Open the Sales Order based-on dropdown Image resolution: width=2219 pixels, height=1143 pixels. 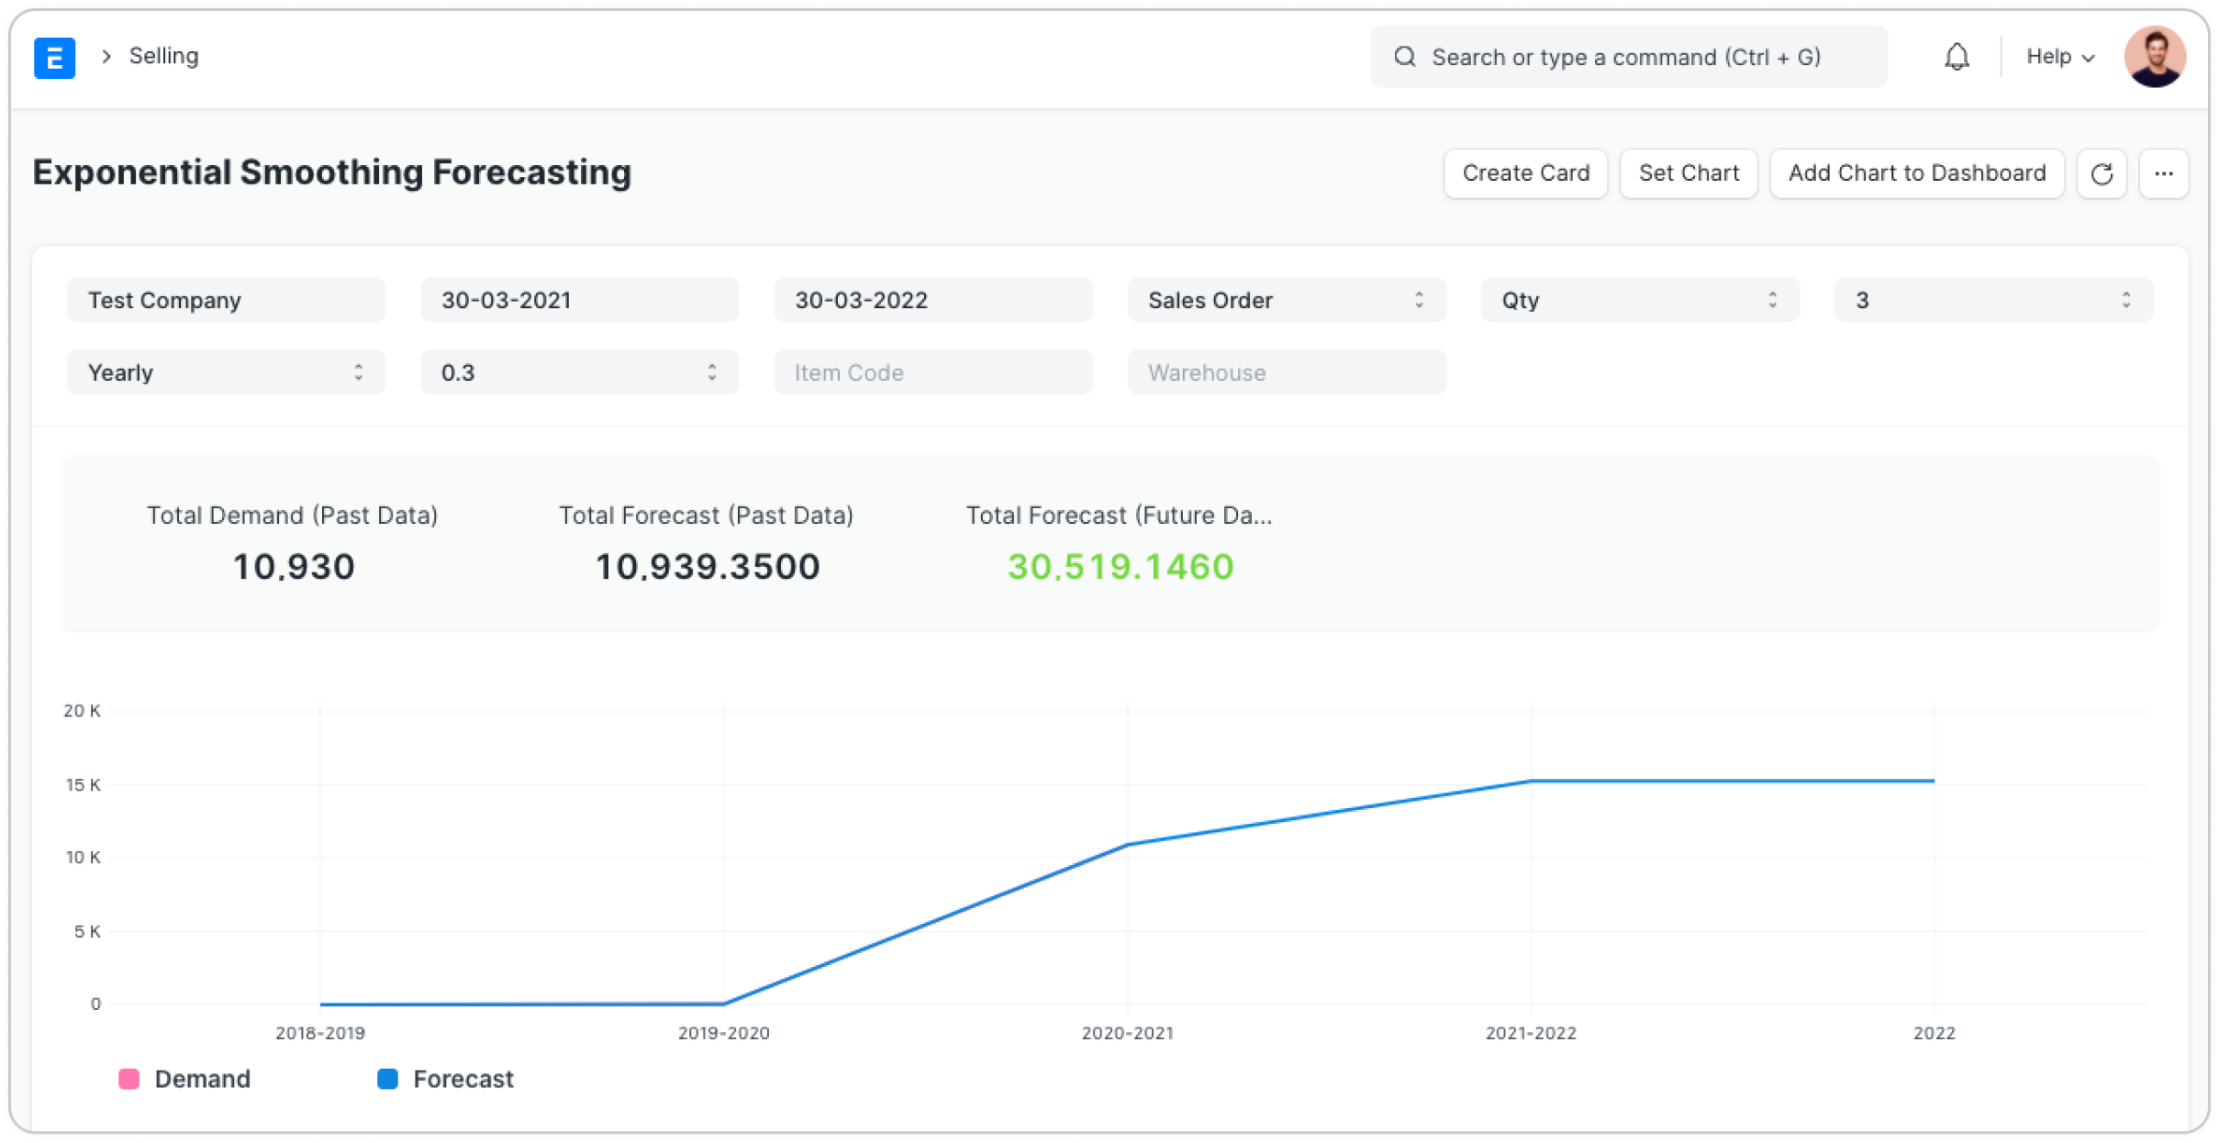click(x=1286, y=300)
